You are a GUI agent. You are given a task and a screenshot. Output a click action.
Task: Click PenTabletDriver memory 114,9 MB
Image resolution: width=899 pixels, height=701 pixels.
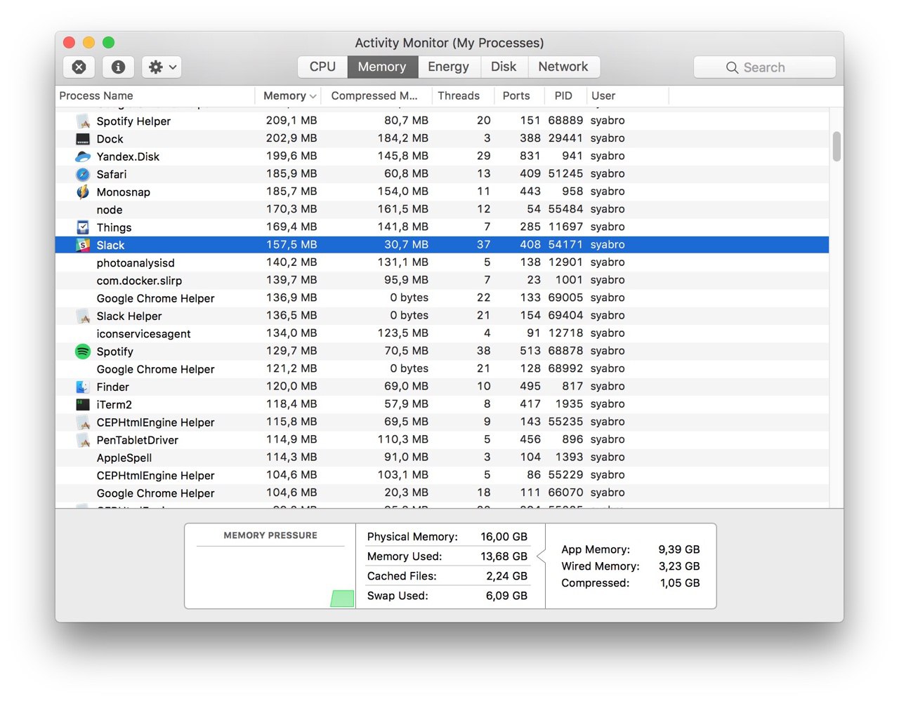point(291,439)
